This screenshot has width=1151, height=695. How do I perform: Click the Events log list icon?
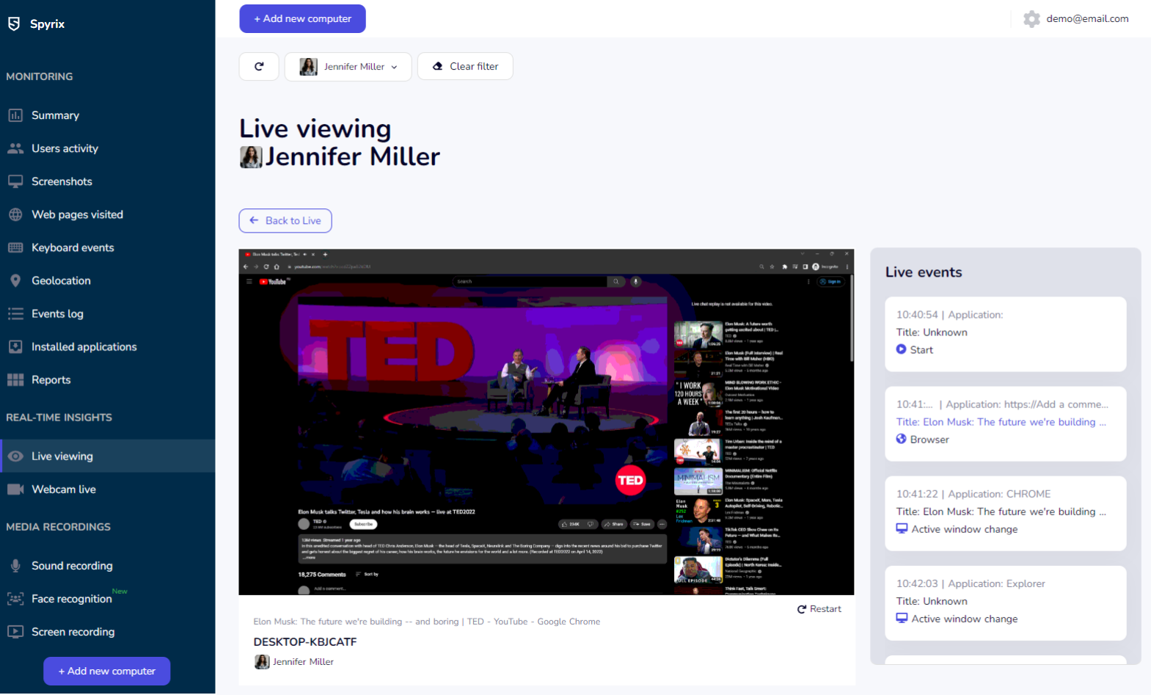(x=15, y=313)
